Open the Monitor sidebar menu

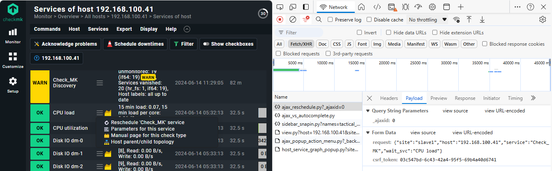pyautogui.click(x=13, y=36)
